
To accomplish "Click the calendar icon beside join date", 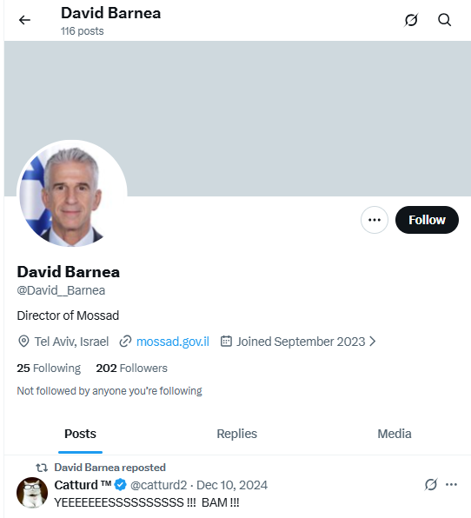I will 226,342.
